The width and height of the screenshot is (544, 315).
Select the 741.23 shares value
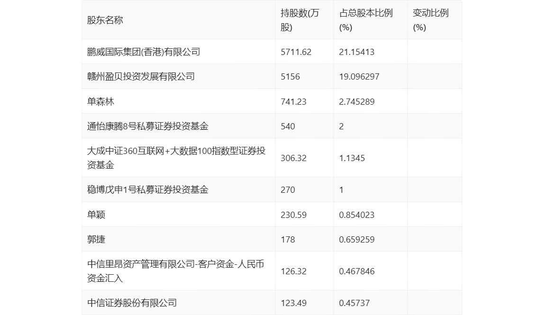click(293, 102)
